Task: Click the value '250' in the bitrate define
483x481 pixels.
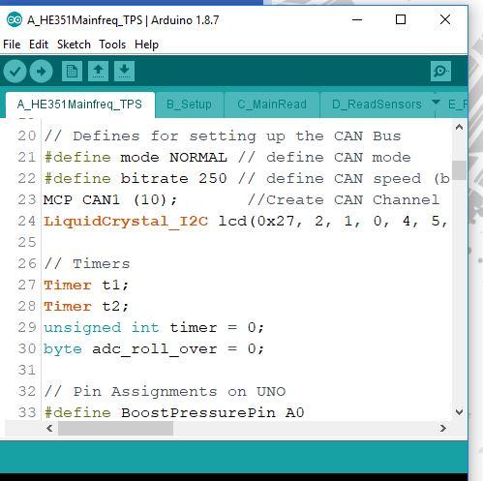Action: pos(212,178)
